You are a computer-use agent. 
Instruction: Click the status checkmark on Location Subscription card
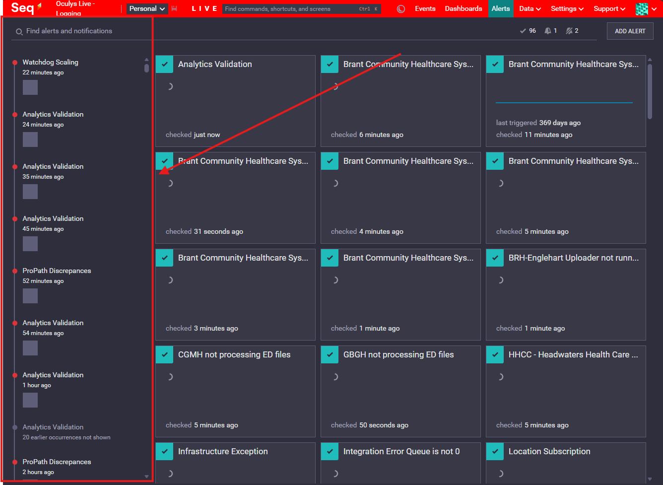coord(495,451)
